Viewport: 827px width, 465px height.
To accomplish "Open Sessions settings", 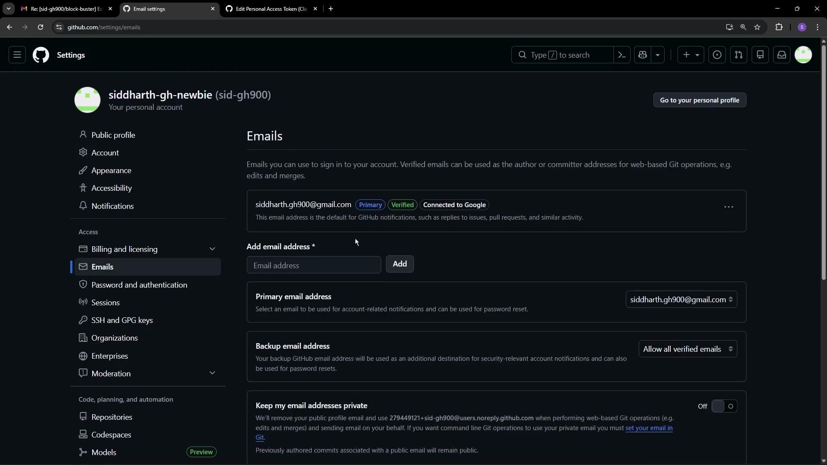I will (148, 303).
